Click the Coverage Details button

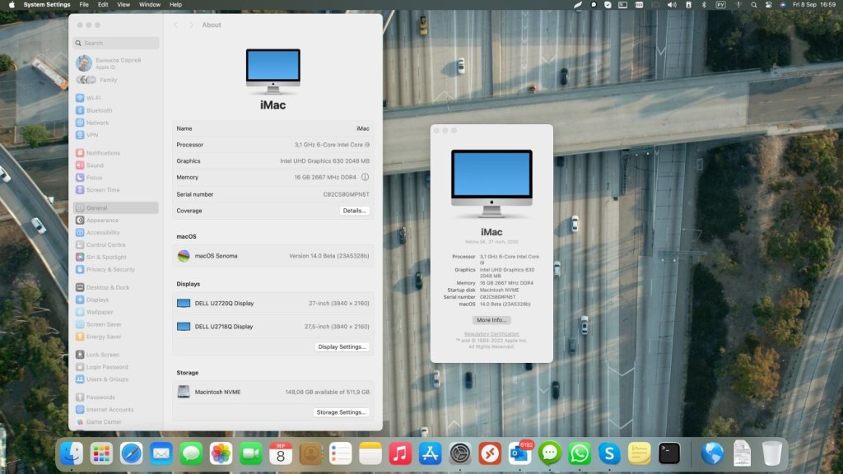(x=354, y=211)
